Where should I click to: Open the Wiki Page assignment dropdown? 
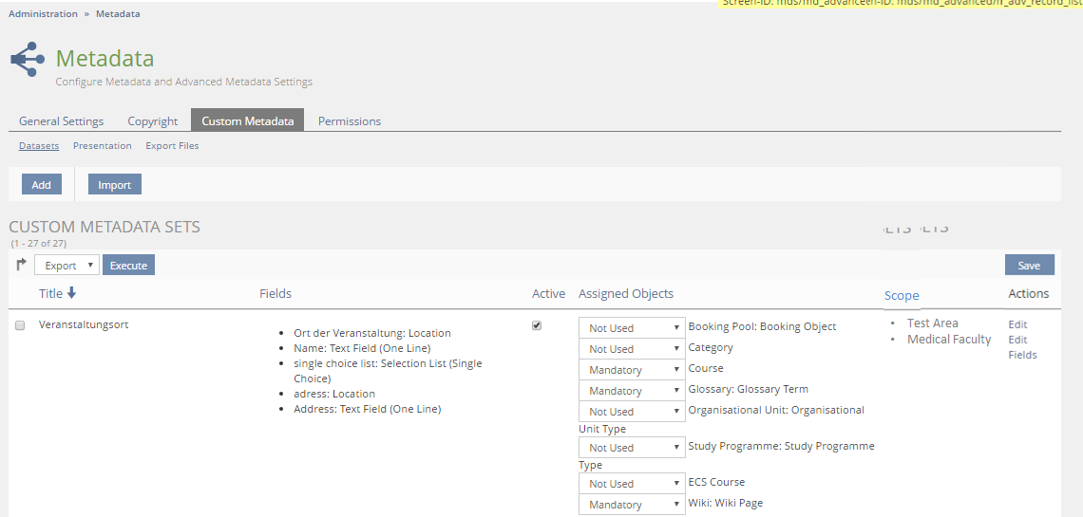pyautogui.click(x=631, y=505)
